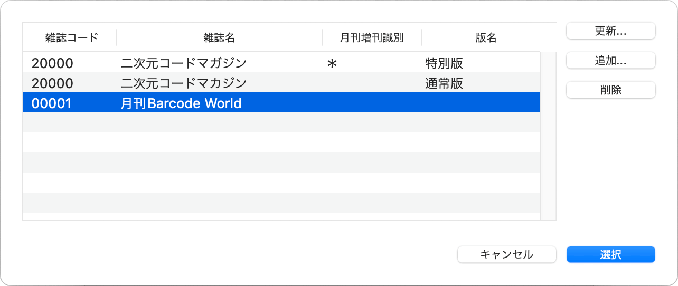Click code 20000 in the 通常版 row

point(52,83)
